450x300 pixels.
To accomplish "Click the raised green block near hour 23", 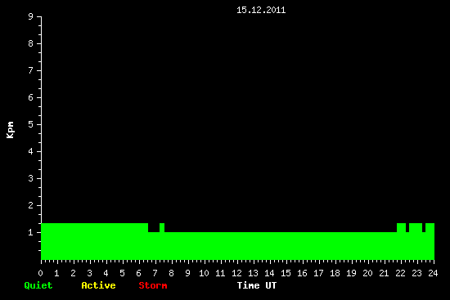I will [x=416, y=228].
